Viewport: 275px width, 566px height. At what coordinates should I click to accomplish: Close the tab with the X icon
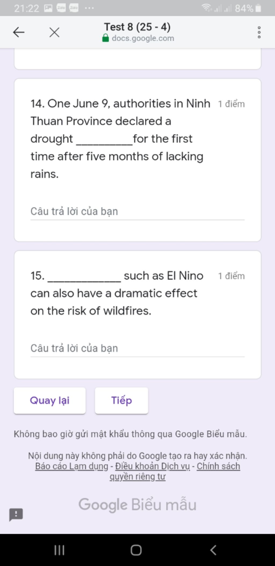point(54,33)
